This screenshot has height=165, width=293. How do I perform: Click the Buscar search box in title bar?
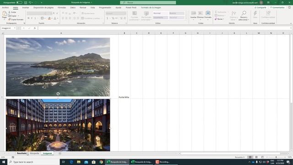[x=148, y=3]
